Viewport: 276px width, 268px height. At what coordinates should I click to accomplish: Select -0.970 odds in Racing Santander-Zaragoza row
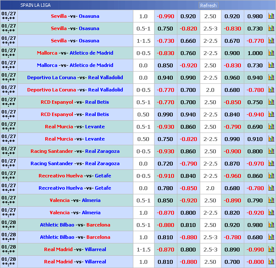(x=255, y=163)
